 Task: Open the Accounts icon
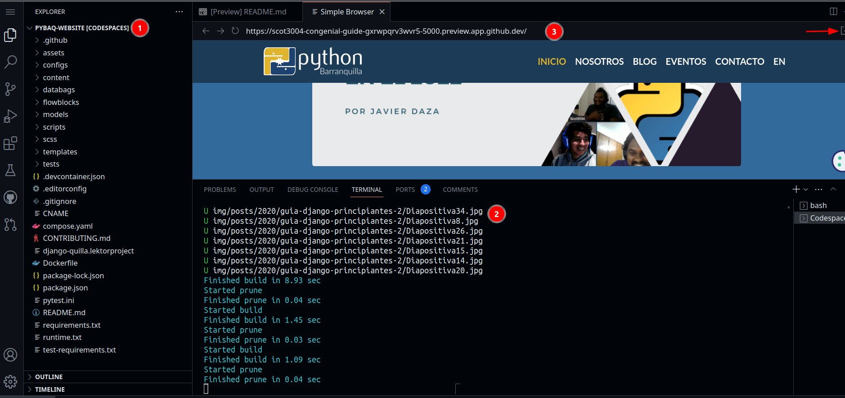click(x=10, y=355)
